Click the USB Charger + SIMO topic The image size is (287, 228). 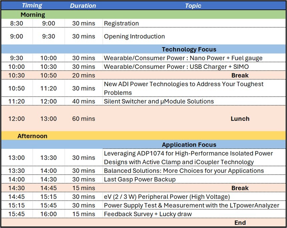coord(176,67)
